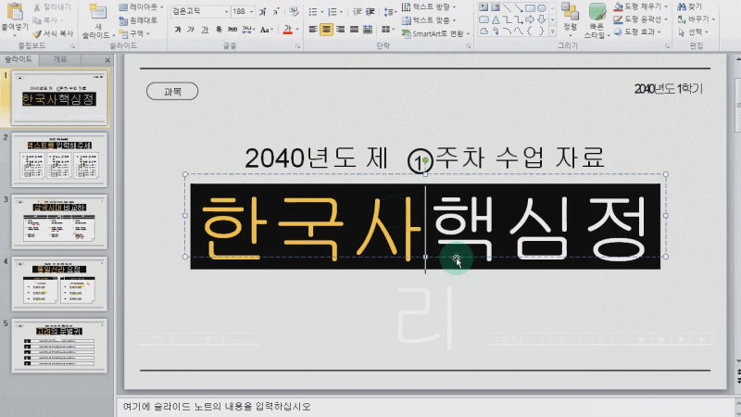The width and height of the screenshot is (741, 417).
Task: Open the Section (구역) dropdown
Action: click(134, 33)
